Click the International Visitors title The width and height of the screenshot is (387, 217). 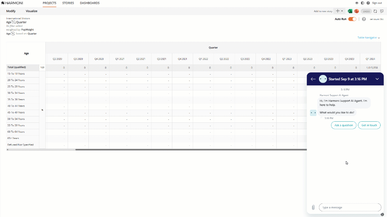18,18
